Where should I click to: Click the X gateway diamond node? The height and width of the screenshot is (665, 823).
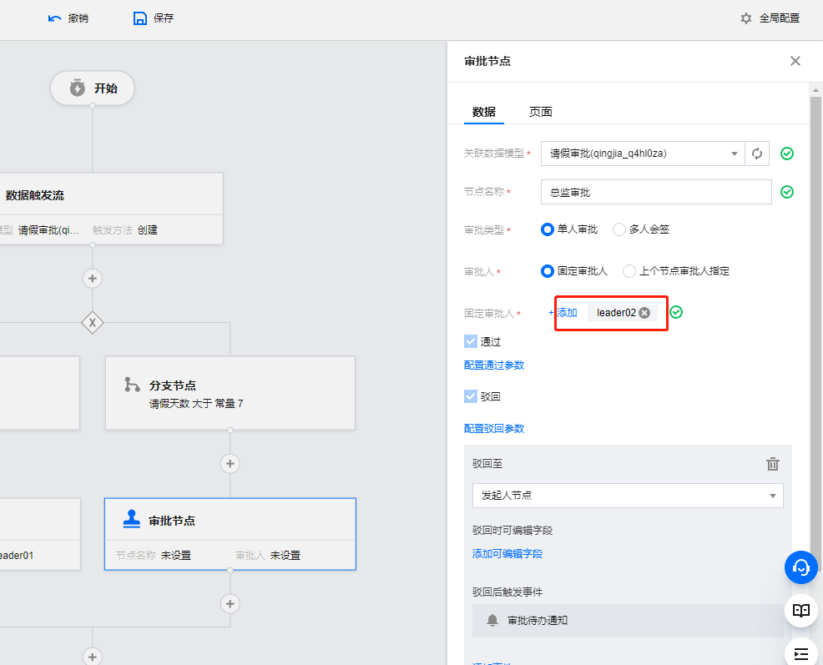click(93, 322)
